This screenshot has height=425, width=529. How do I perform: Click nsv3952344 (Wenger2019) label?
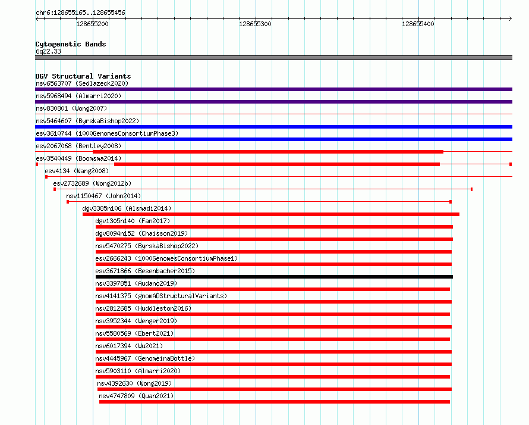tap(136, 321)
